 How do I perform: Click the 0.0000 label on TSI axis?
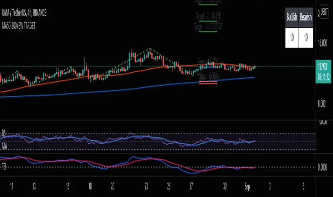click(x=322, y=168)
